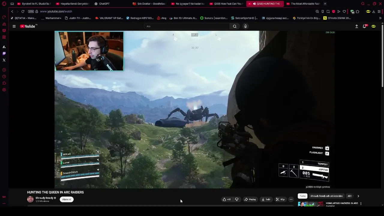Image resolution: width=384 pixels, height=216 pixels.
Task: Open sidebar three-dots more options
Action: [4, 203]
